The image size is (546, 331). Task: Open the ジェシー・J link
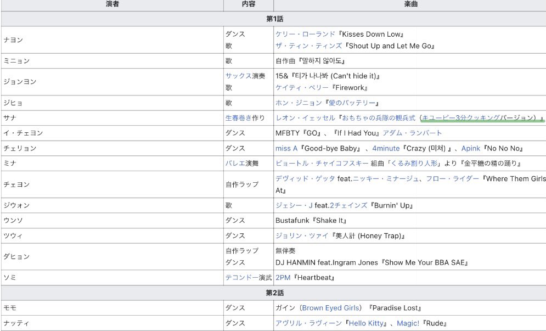click(294, 205)
